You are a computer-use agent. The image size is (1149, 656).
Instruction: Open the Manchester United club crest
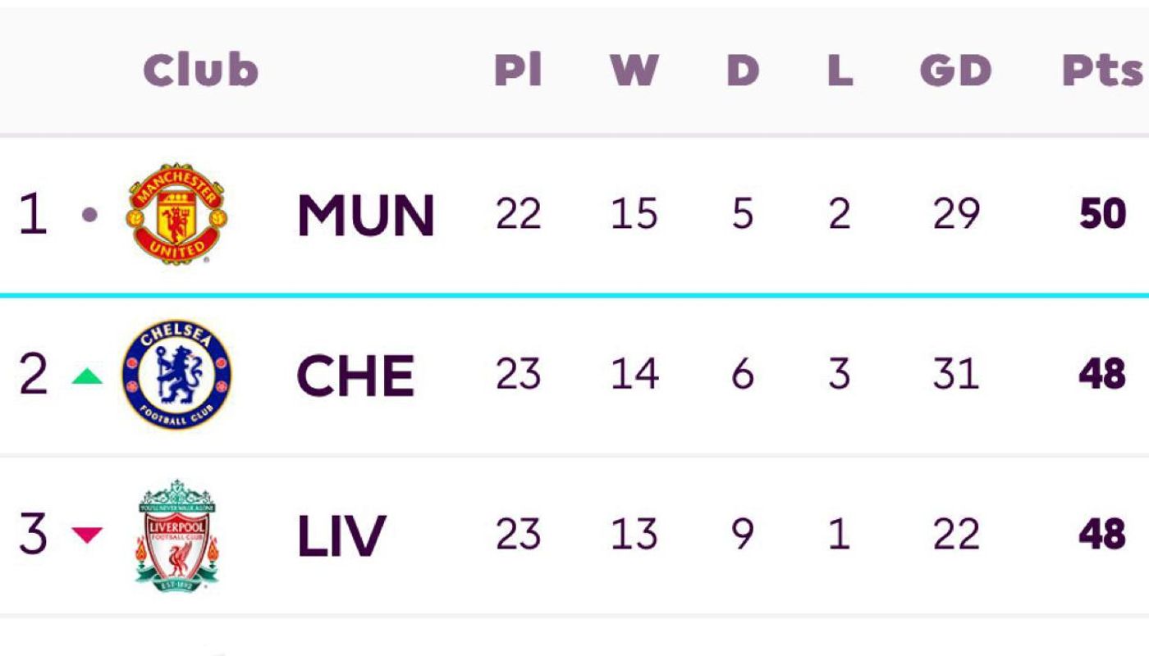(176, 213)
